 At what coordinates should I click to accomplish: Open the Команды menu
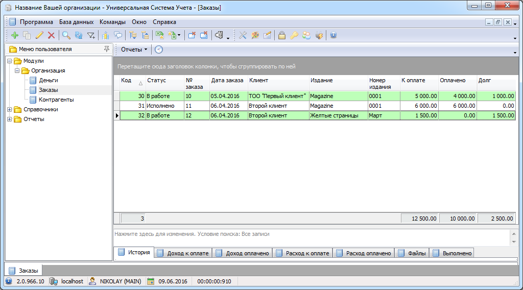pyautogui.click(x=112, y=22)
